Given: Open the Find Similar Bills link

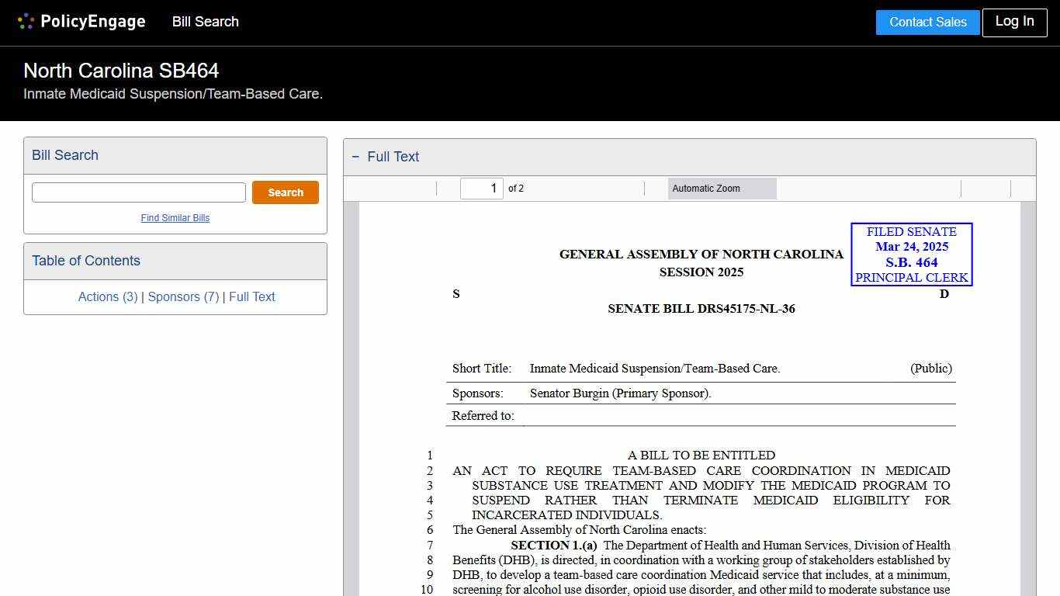Looking at the screenshot, I should (x=175, y=218).
